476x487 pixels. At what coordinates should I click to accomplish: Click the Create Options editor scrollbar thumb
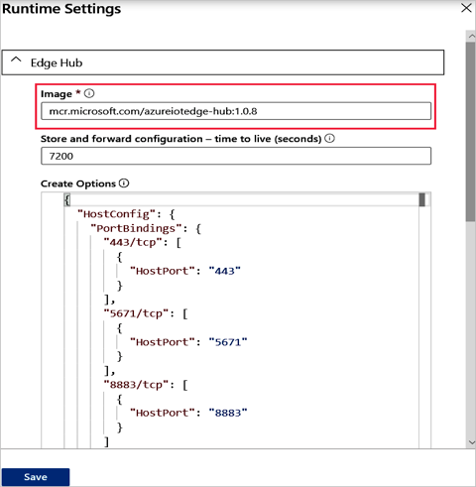[x=422, y=199]
